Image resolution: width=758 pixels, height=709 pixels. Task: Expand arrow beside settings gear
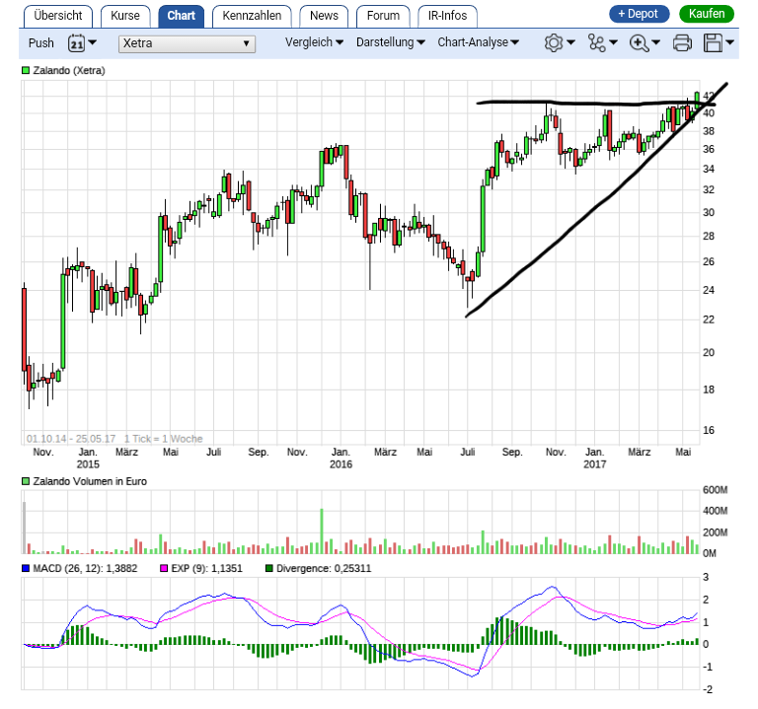click(570, 42)
